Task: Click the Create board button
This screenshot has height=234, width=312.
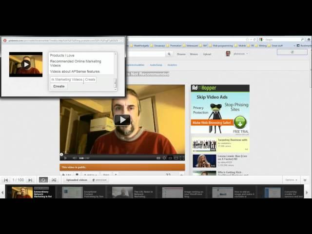Action: (x=59, y=86)
